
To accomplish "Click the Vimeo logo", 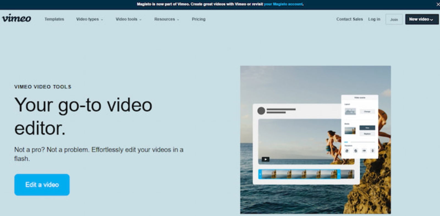I will 16,18.
